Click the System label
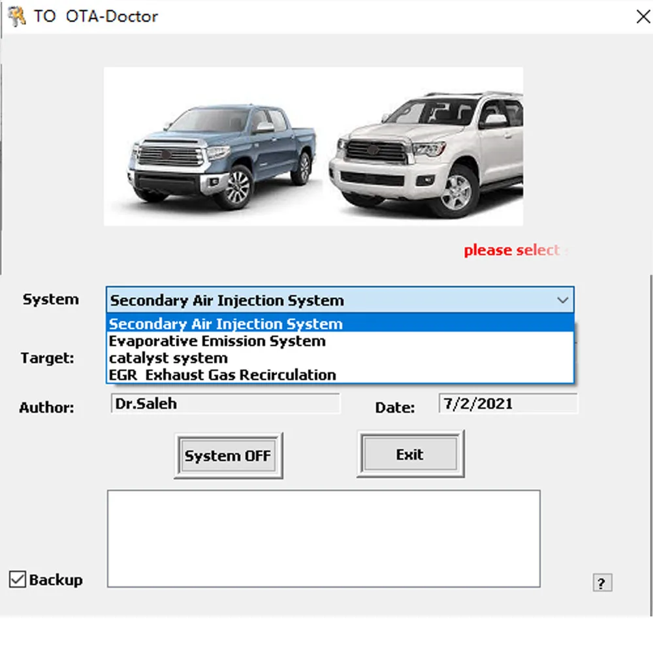 pyautogui.click(x=51, y=299)
